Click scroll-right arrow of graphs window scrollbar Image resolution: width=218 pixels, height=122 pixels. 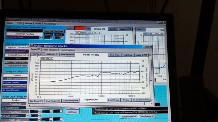[x=152, y=103]
